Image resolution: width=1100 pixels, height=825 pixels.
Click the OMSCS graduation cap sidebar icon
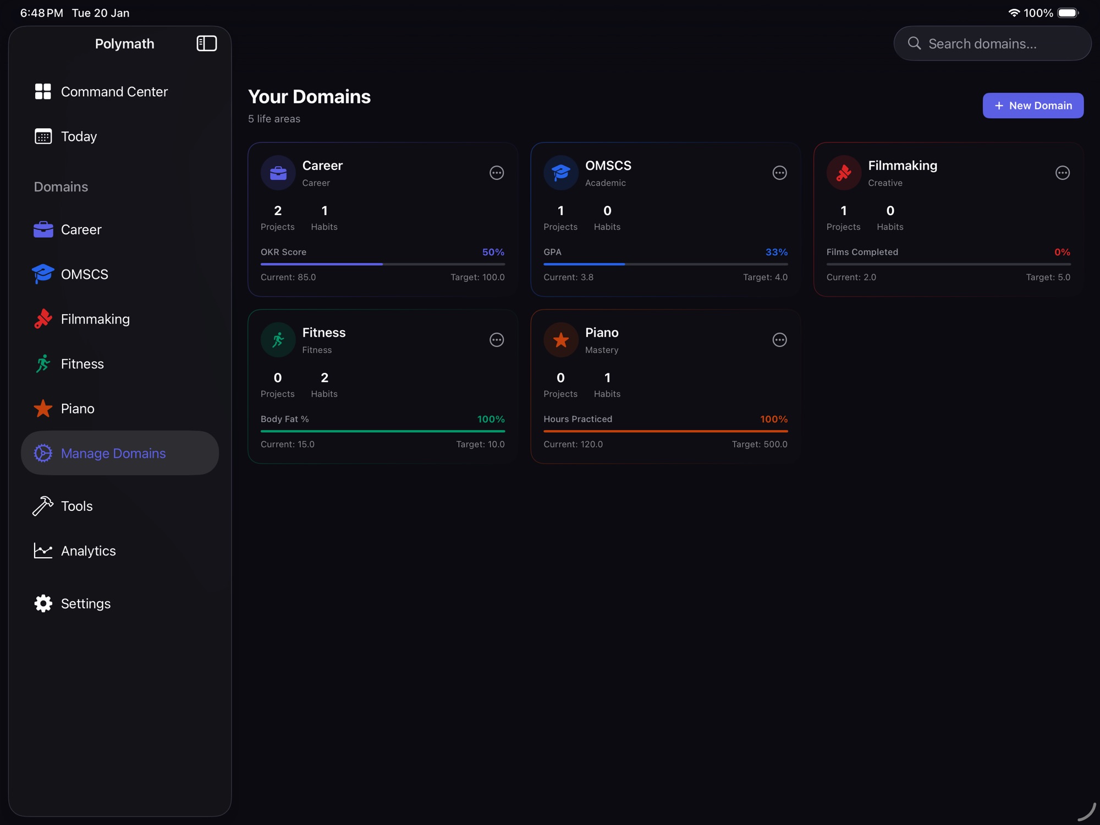coord(43,274)
